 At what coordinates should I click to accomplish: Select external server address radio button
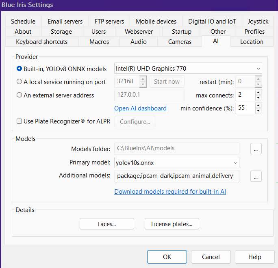pyautogui.click(x=20, y=95)
